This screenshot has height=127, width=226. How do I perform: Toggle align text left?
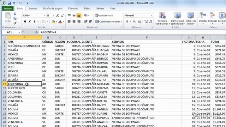pos(69,22)
